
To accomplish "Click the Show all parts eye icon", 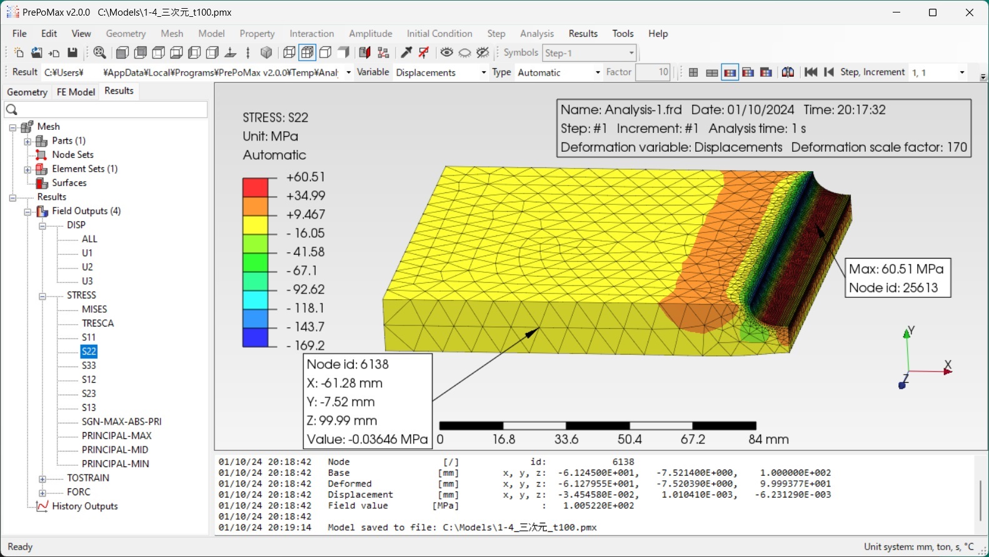I will click(446, 52).
